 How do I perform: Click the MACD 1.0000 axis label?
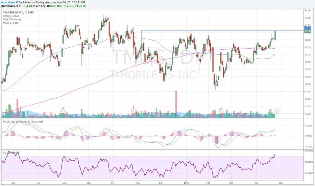coord(308,126)
